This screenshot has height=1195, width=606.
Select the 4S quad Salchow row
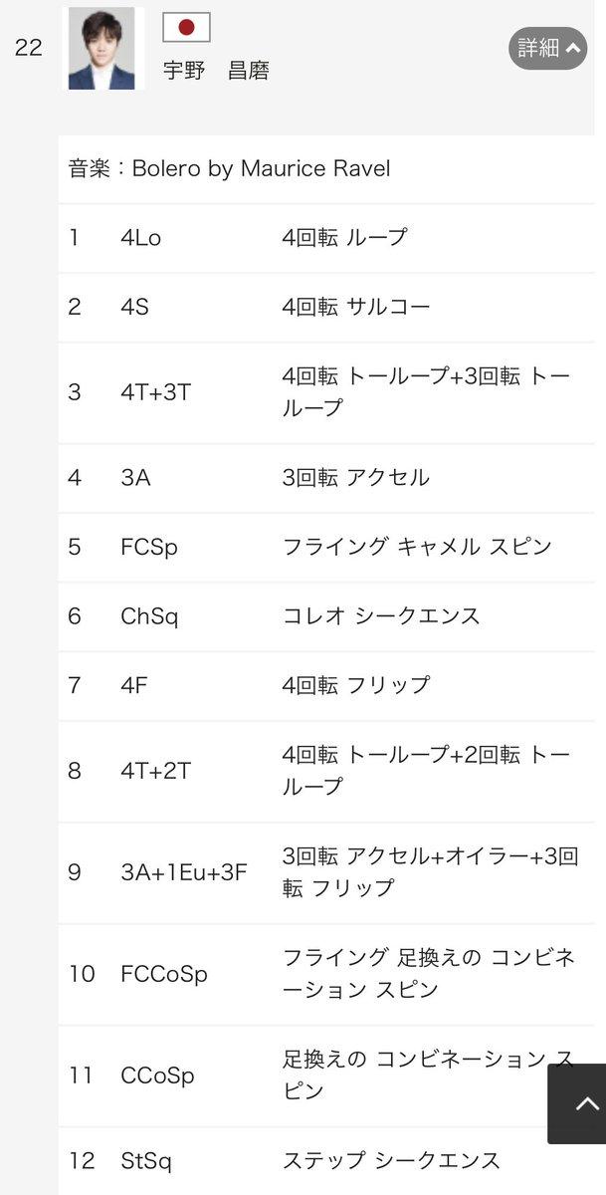(x=326, y=307)
